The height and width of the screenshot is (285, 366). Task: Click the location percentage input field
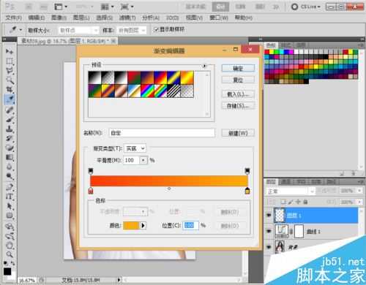click(x=190, y=225)
